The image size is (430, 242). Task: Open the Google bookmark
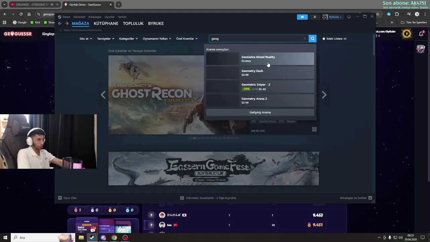(x=19, y=23)
